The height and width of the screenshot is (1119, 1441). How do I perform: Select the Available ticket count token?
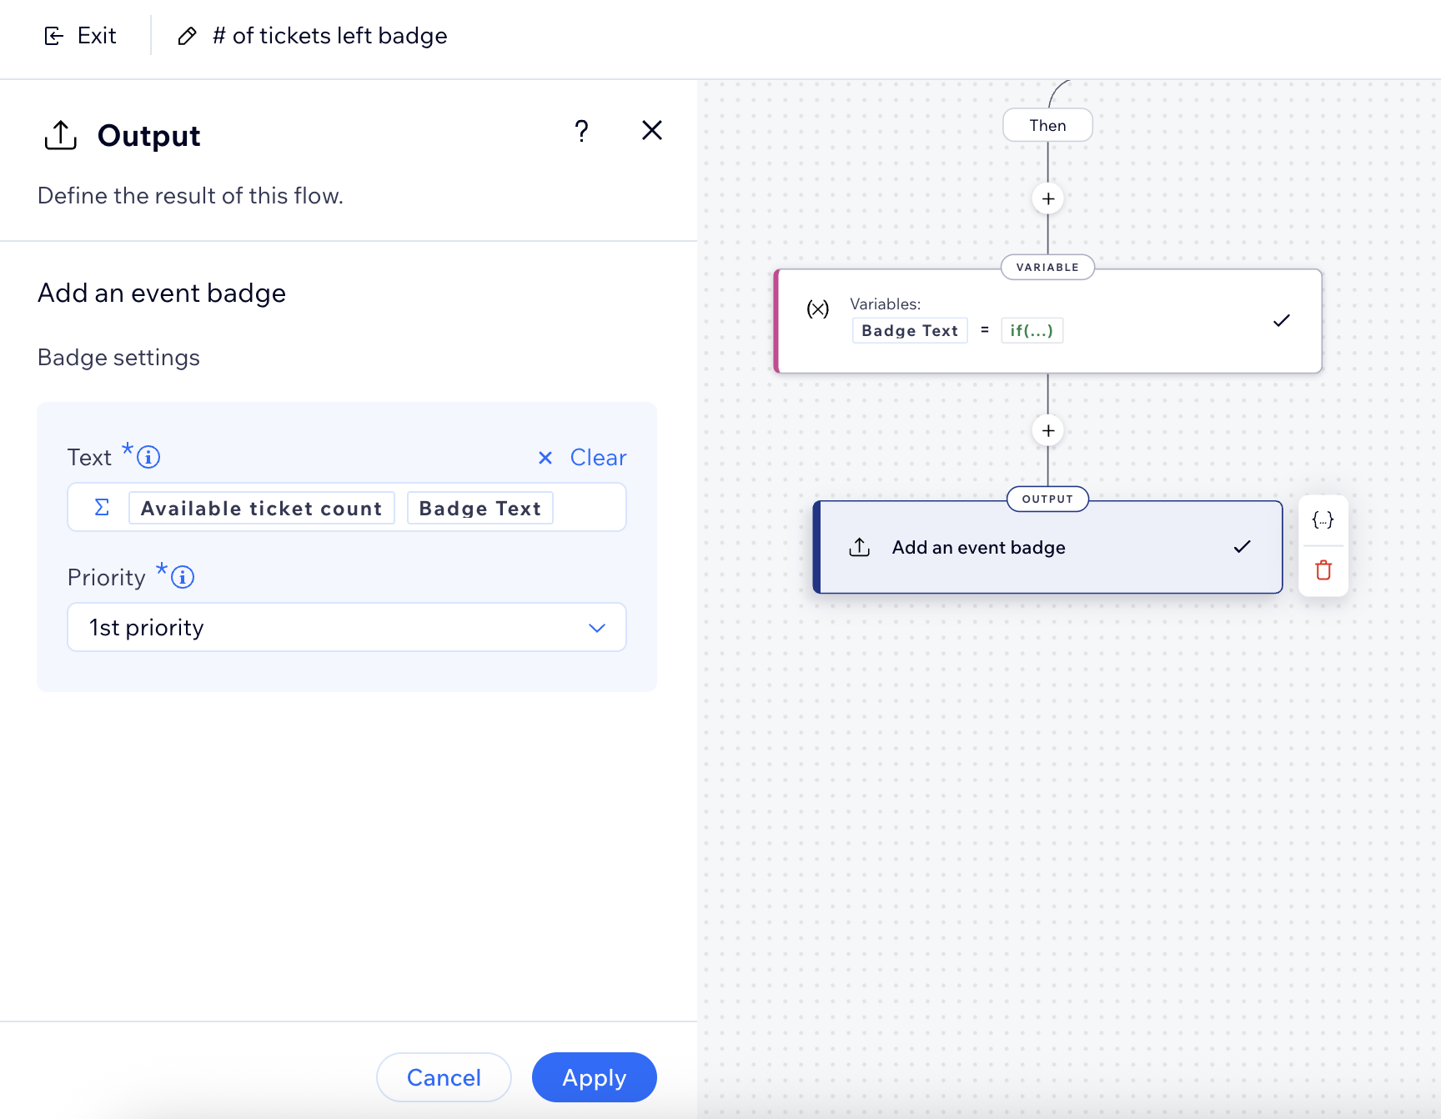pos(261,509)
